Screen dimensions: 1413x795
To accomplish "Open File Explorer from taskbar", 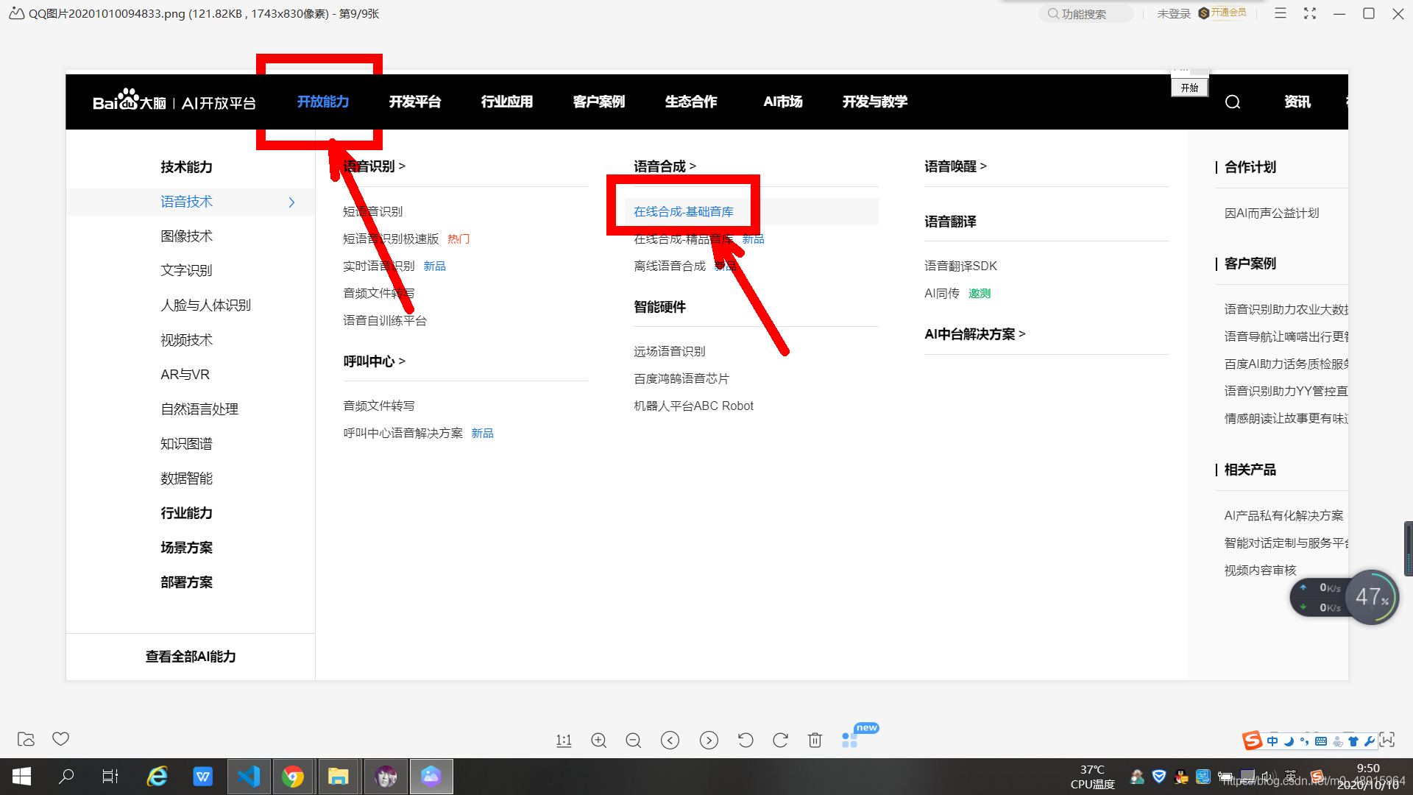I will (x=338, y=777).
